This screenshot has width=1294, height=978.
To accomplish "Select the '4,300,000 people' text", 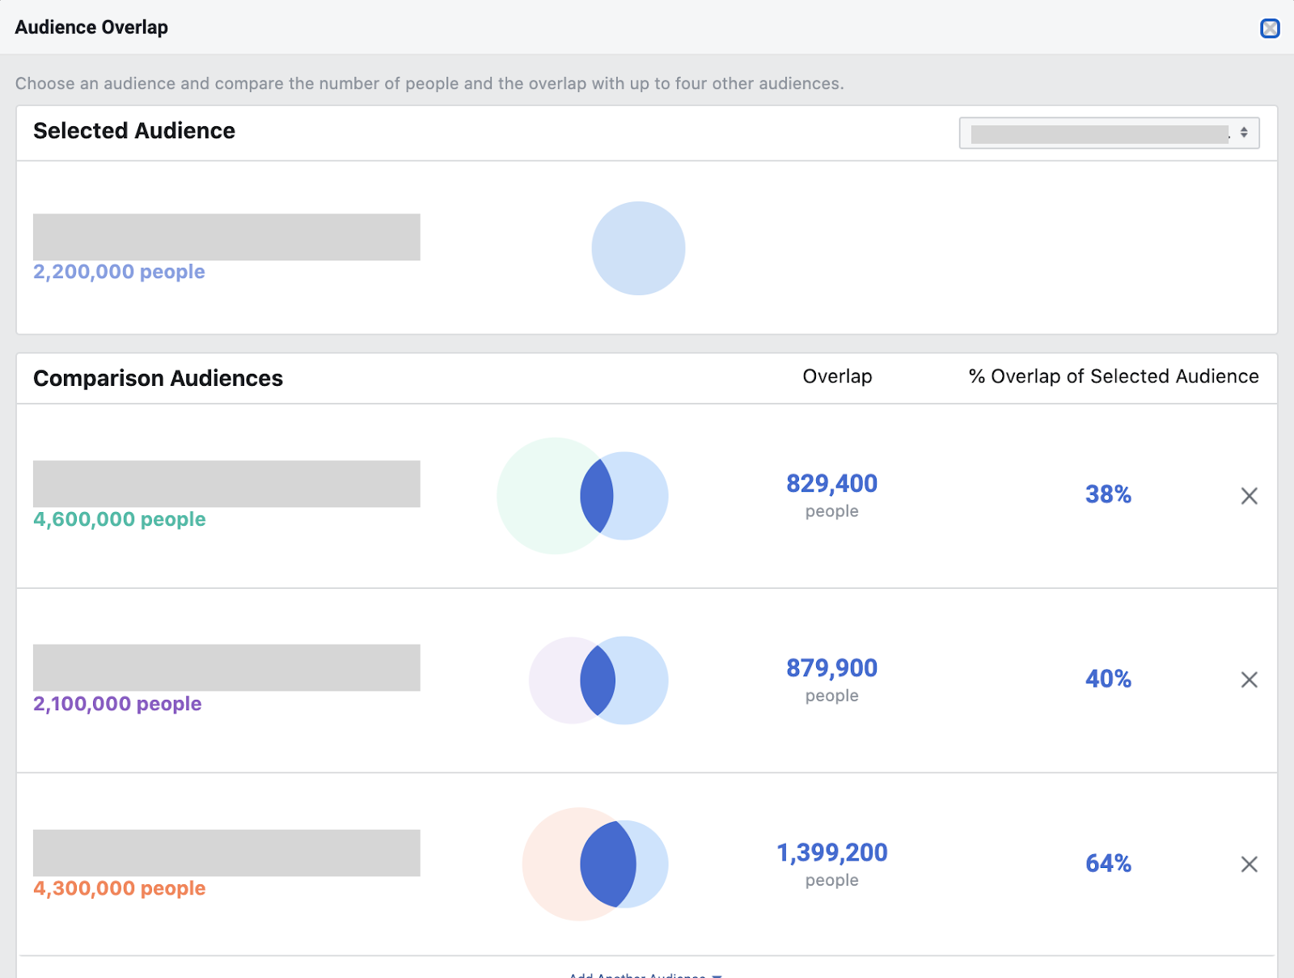I will click(120, 888).
